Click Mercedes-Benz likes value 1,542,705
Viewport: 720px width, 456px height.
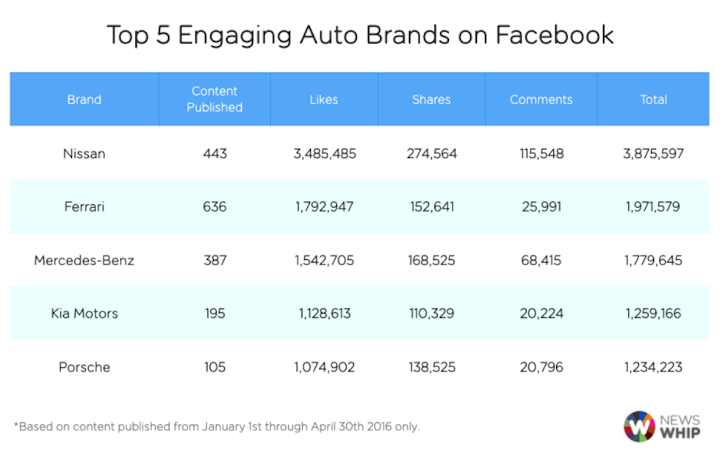click(324, 260)
